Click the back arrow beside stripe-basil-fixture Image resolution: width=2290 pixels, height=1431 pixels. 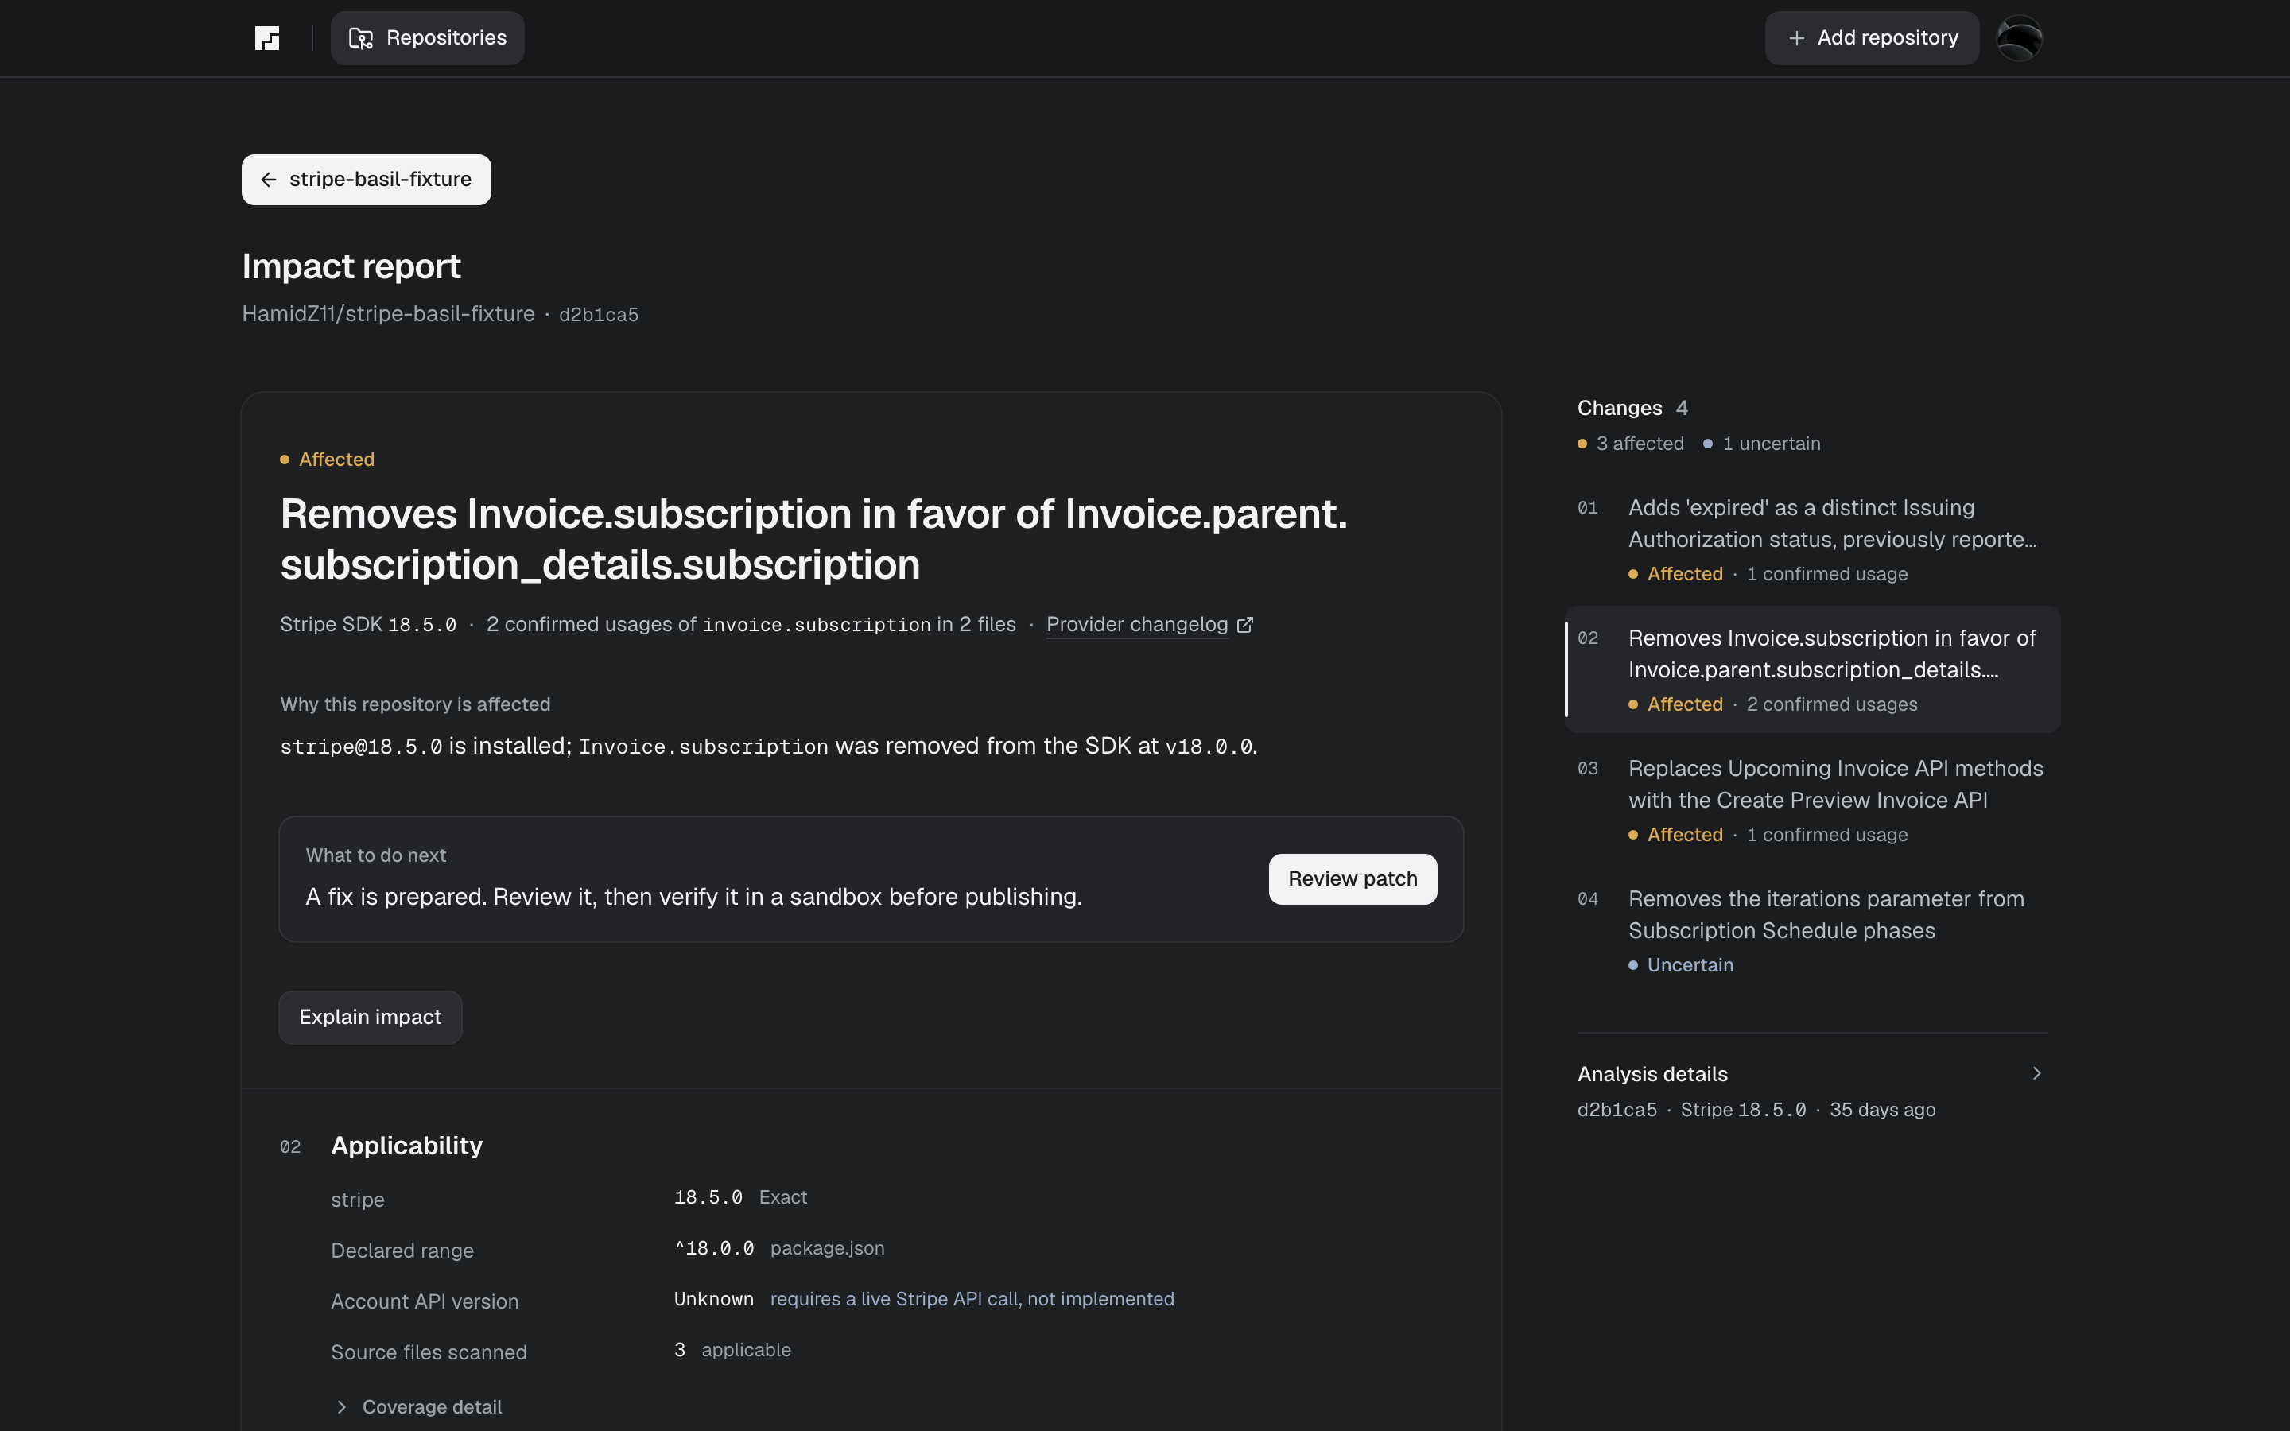(269, 180)
